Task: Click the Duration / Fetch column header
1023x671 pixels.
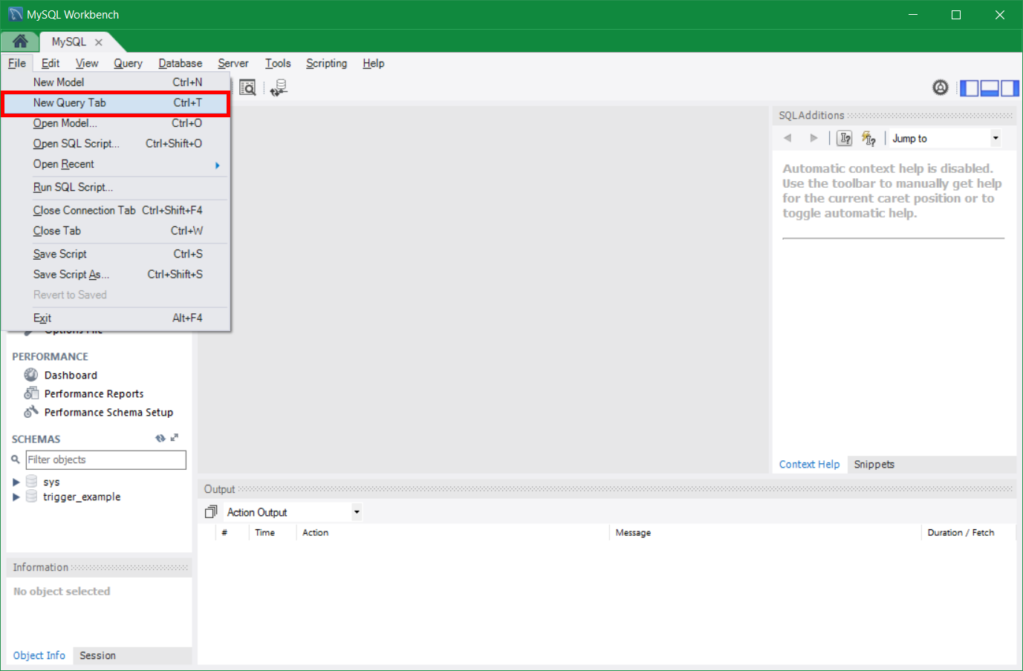Action: tap(969, 533)
